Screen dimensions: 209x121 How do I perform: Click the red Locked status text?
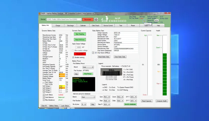click(x=61, y=95)
